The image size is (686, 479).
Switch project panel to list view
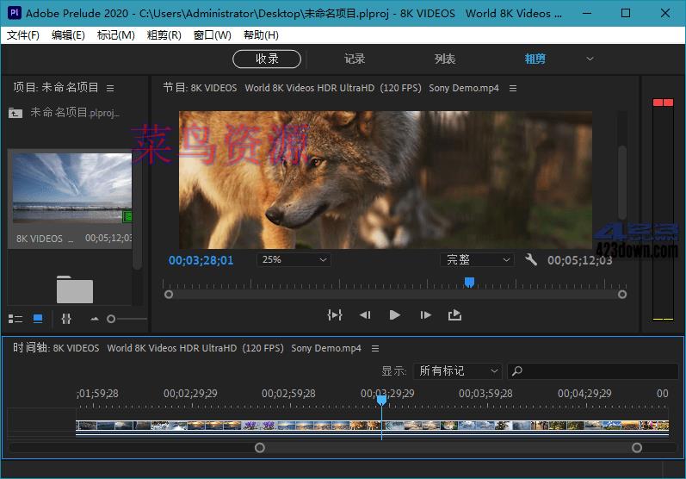15,319
